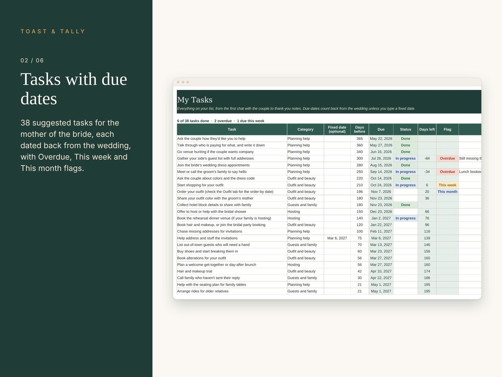
Task: Click In progress status for rehearsal dinner venue
Action: pyautogui.click(x=406, y=218)
